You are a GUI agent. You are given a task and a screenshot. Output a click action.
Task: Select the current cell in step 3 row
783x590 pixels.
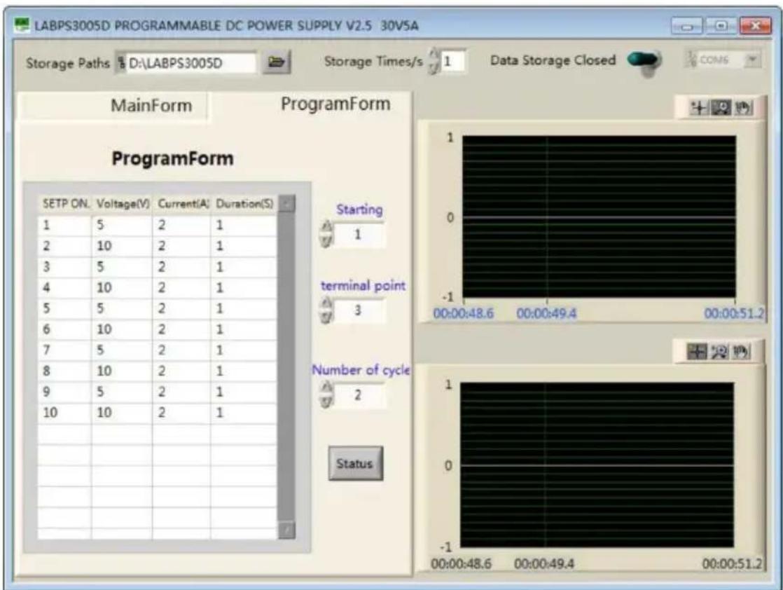181,267
